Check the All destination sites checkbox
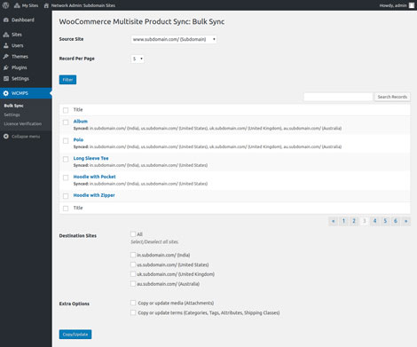The width and height of the screenshot is (417, 347). (x=133, y=234)
